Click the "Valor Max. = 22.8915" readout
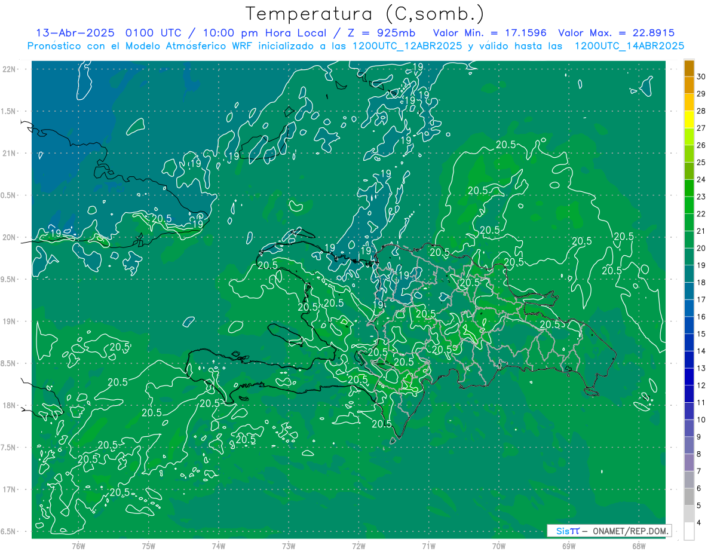This screenshot has height=554, width=717. click(616, 33)
